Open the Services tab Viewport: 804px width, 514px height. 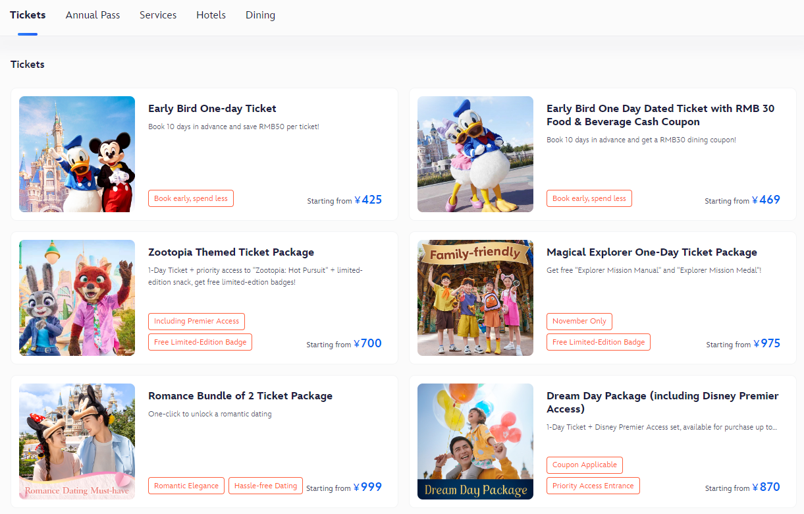[x=158, y=15]
